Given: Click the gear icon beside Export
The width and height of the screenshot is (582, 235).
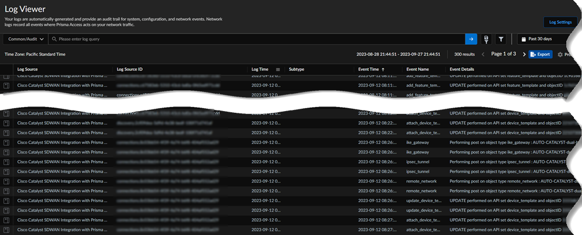Looking at the screenshot, I should tap(560, 55).
